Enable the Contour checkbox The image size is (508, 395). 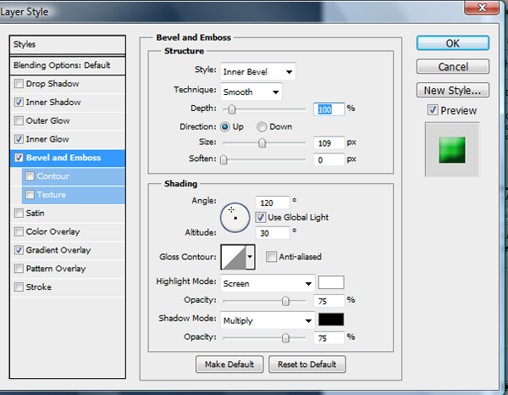click(30, 176)
